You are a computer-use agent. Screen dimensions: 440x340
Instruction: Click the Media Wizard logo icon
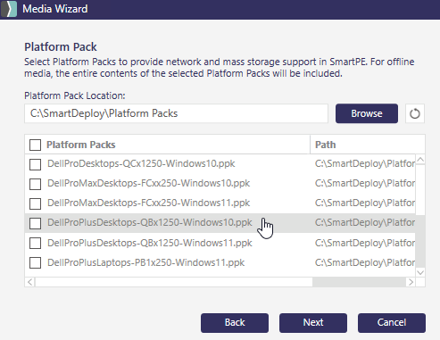click(x=9, y=9)
